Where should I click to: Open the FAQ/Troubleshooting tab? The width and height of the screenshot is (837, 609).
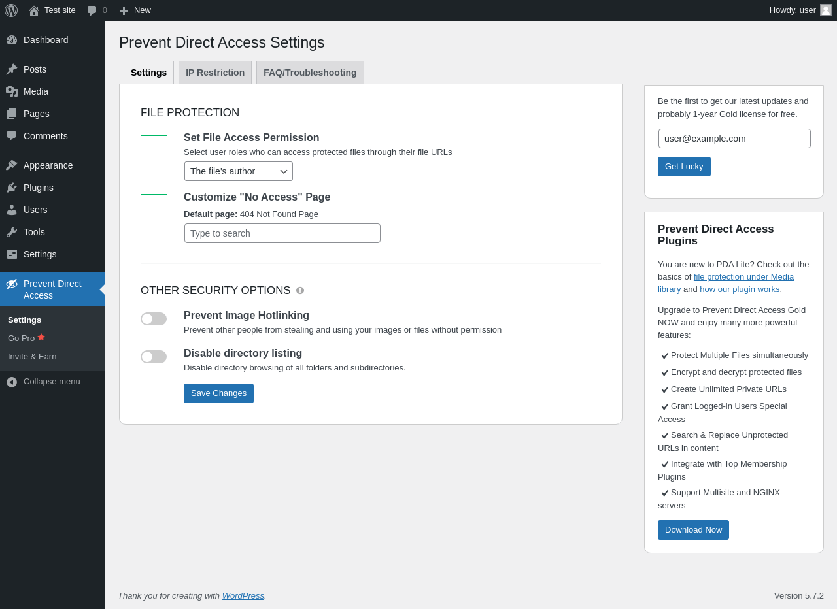tap(310, 73)
